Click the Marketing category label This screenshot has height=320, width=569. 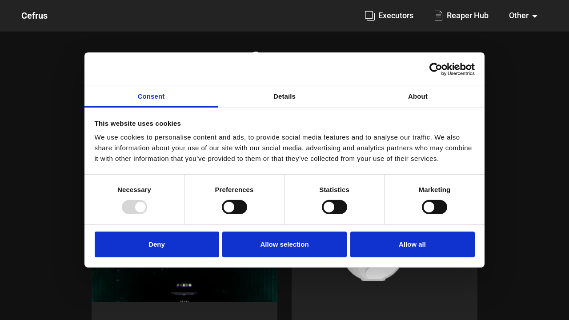pyautogui.click(x=434, y=189)
